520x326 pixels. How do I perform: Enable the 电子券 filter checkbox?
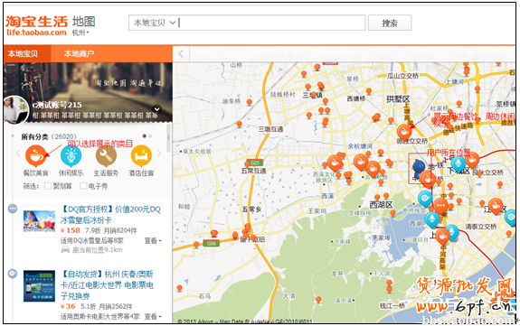83,186
